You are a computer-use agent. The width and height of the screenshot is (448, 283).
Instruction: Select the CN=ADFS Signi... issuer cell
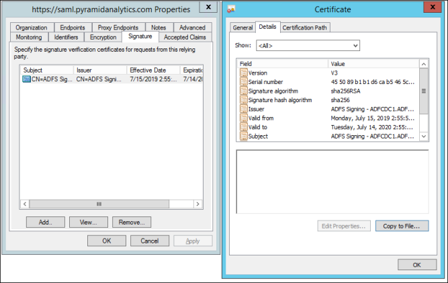point(99,79)
